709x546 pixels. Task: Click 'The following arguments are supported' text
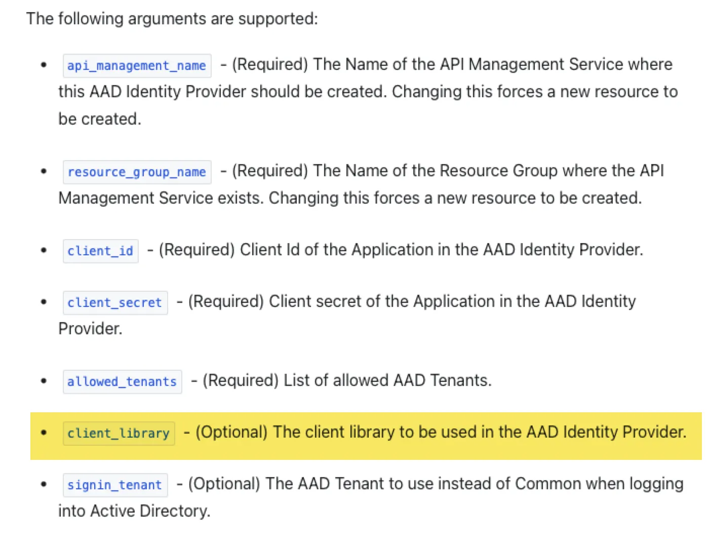click(172, 19)
